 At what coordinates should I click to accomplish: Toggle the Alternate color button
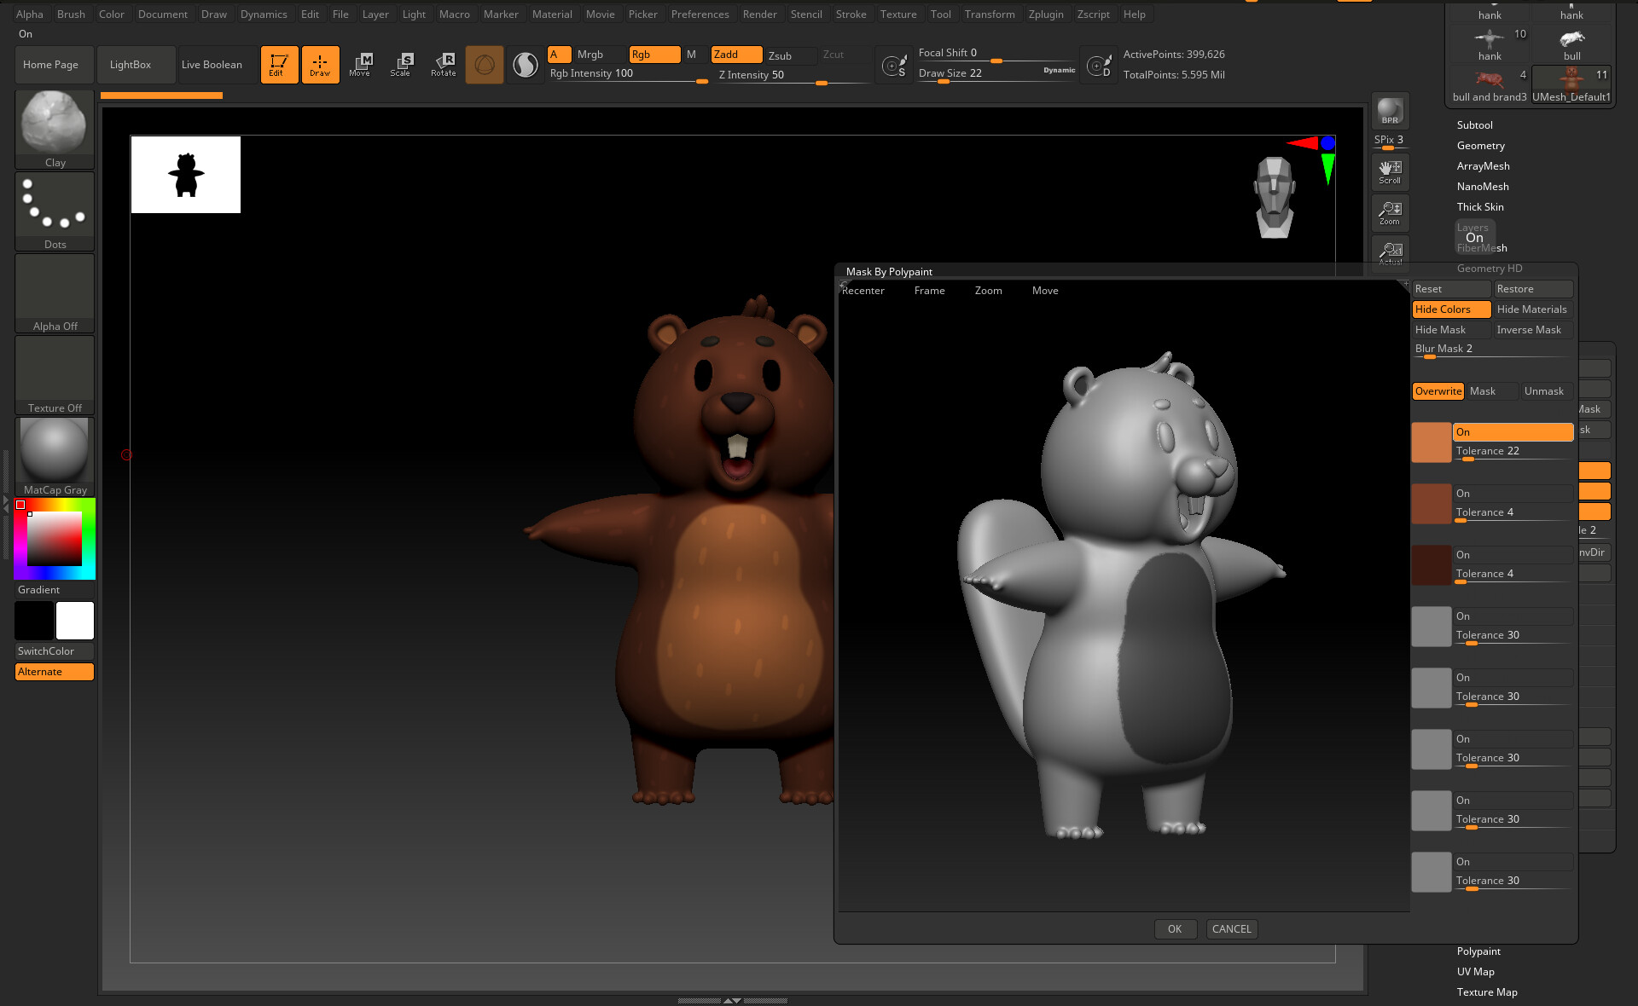(x=55, y=672)
